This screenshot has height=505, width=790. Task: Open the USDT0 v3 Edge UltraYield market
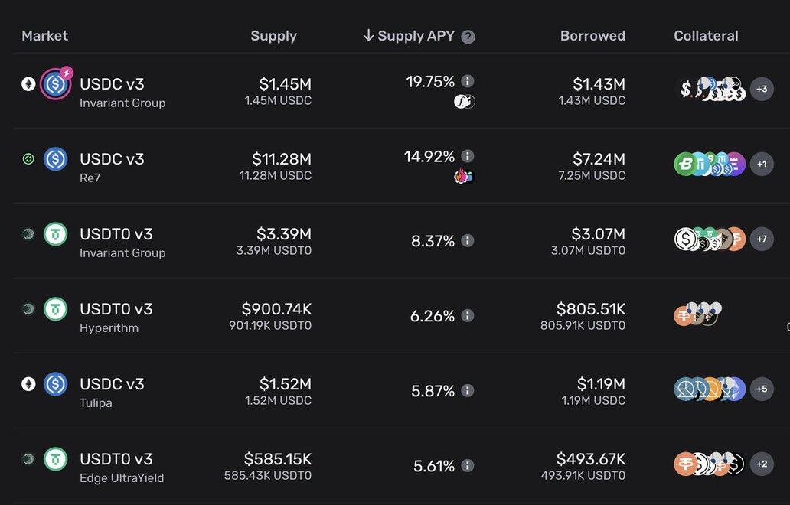click(x=122, y=466)
